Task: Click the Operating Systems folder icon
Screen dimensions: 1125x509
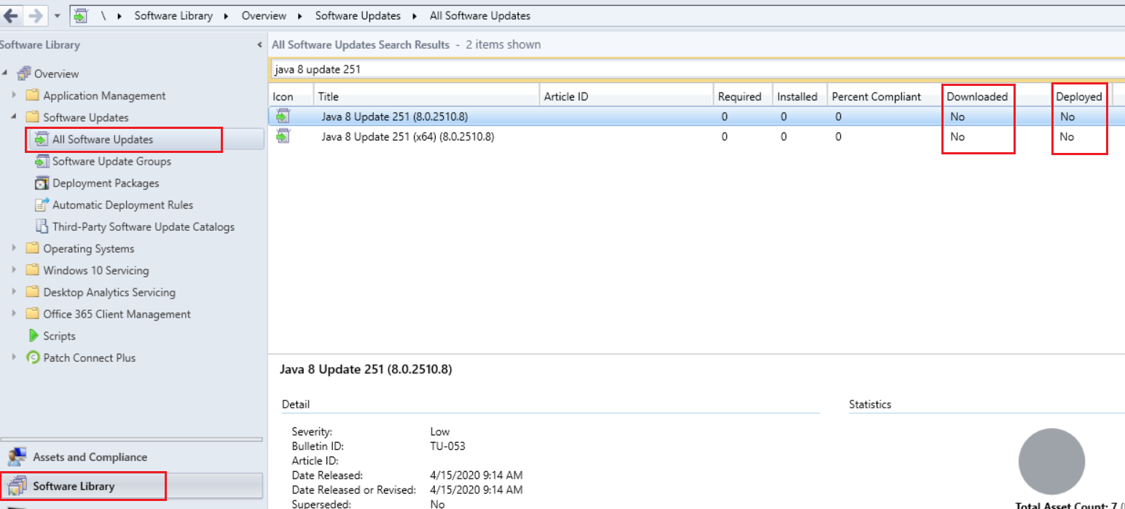Action: [32, 248]
